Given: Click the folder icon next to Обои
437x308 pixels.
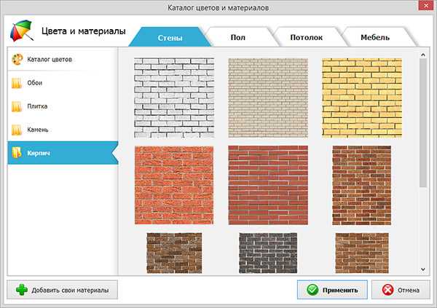Looking at the screenshot, I should 17,82.
